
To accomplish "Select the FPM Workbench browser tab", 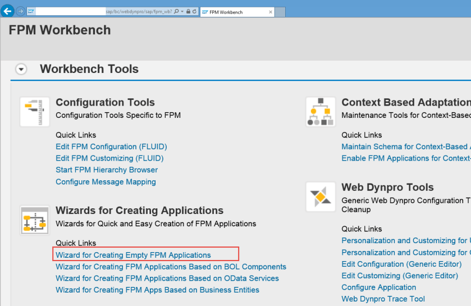I will 230,11.
